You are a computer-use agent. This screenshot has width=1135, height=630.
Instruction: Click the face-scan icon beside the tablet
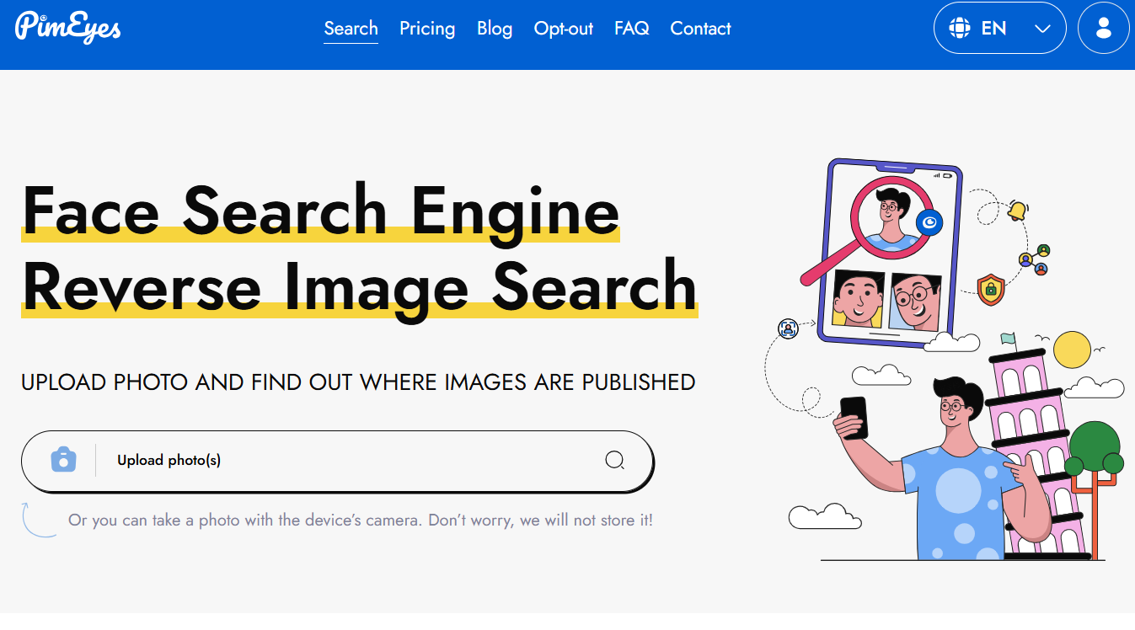pos(788,328)
